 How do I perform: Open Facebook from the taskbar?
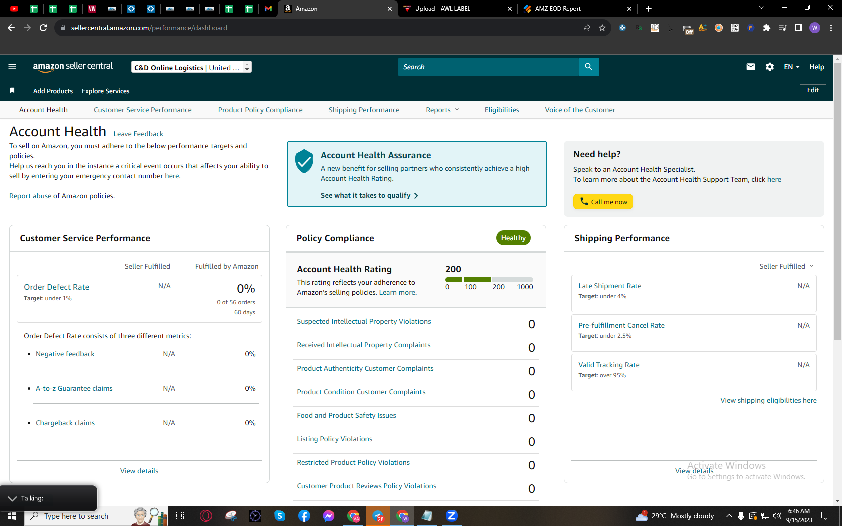(x=304, y=516)
